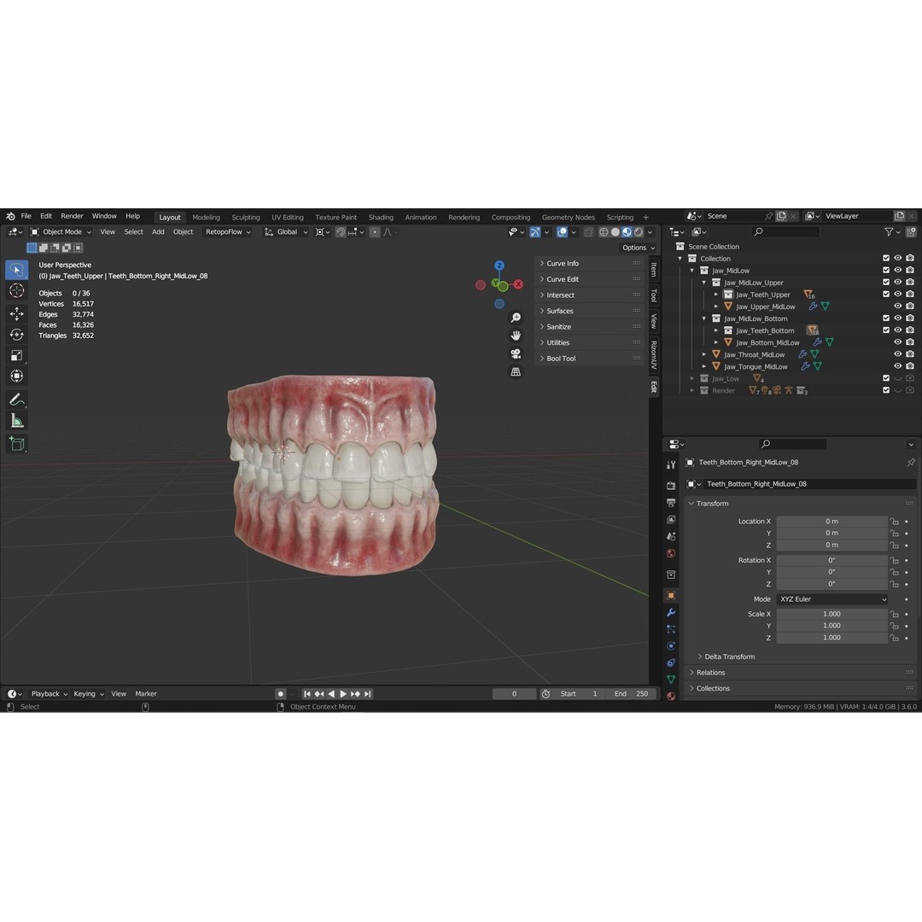Image resolution: width=922 pixels, height=922 pixels.
Task: Select the Scale tool
Action: click(x=17, y=353)
